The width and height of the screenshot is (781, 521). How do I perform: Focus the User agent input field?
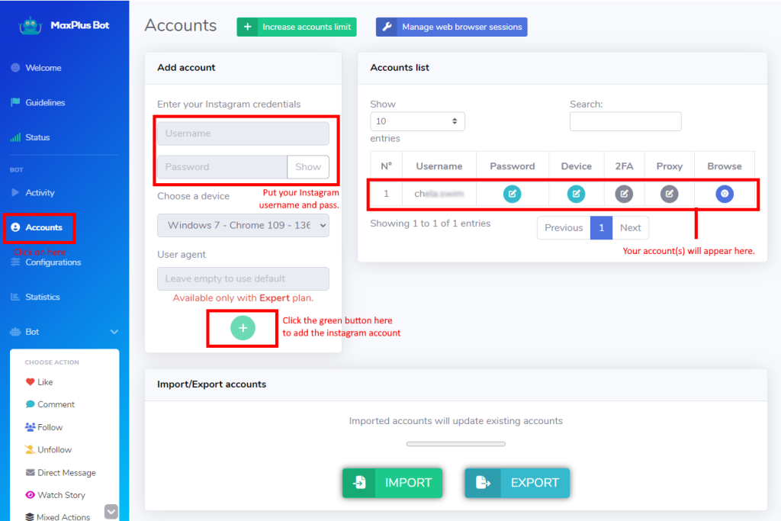(x=243, y=279)
